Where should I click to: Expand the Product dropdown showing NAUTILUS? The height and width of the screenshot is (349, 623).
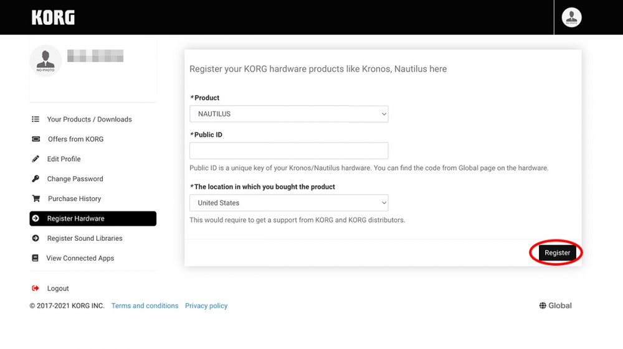[x=289, y=114]
